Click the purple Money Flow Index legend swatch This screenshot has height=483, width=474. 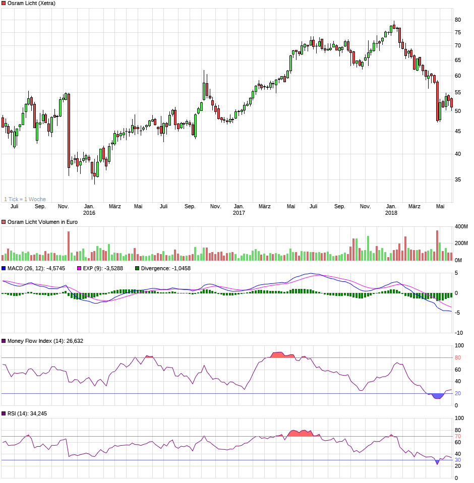click(4, 341)
